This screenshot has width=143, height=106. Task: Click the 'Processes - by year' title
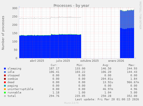(71, 6)
